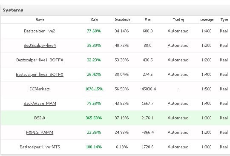The width and height of the screenshot is (230, 156).
Task: Sort table by Type column header
Action: coord(224,20)
